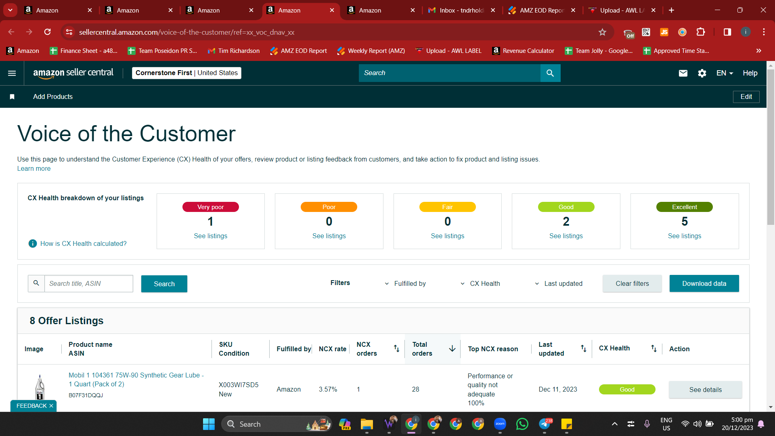Open the messages envelope icon
The height and width of the screenshot is (436, 775).
tap(683, 73)
